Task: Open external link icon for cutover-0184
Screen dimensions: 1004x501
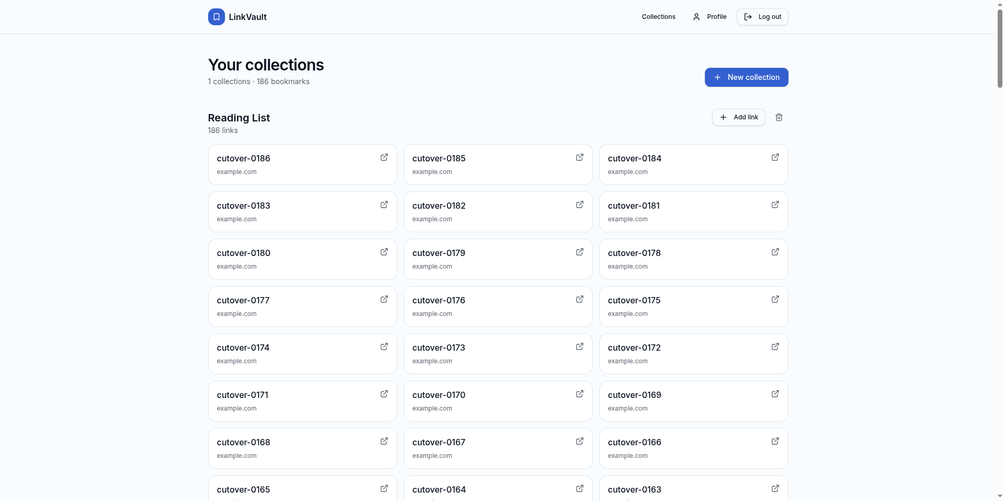Action: [x=775, y=157]
